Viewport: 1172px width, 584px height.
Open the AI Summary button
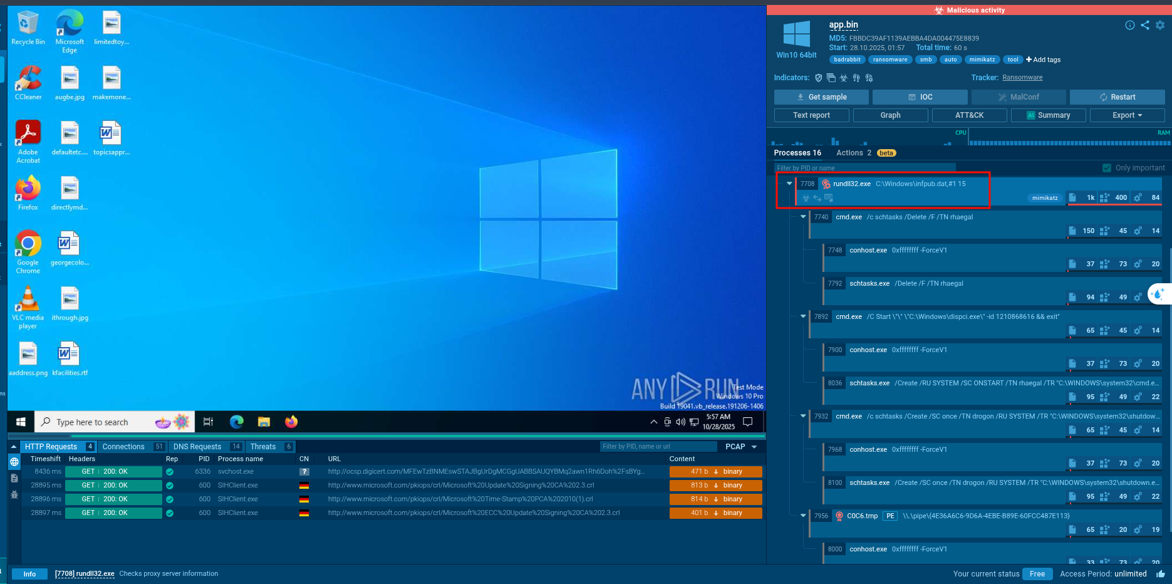tap(1049, 115)
